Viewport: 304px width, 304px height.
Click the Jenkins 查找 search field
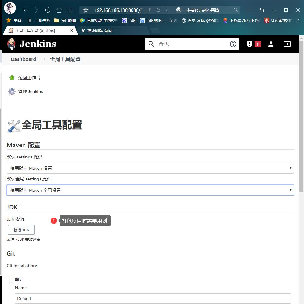[192, 44]
